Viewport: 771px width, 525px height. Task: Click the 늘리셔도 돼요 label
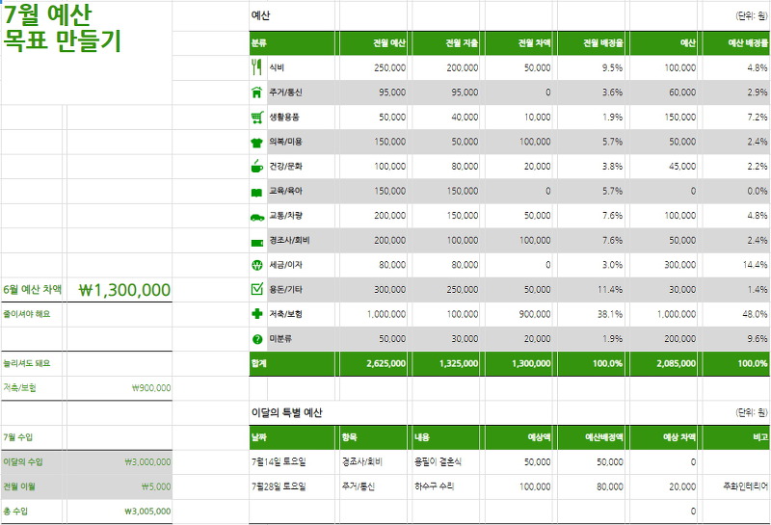(x=27, y=363)
